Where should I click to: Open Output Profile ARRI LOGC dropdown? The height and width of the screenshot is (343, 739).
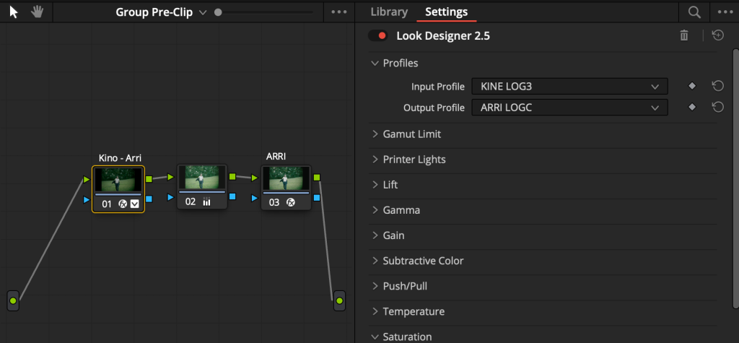click(x=570, y=108)
